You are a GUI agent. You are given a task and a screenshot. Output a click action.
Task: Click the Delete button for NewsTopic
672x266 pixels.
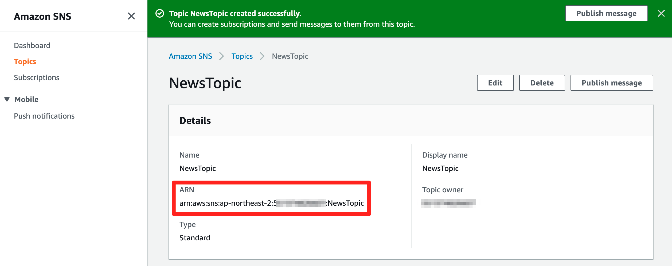point(542,83)
